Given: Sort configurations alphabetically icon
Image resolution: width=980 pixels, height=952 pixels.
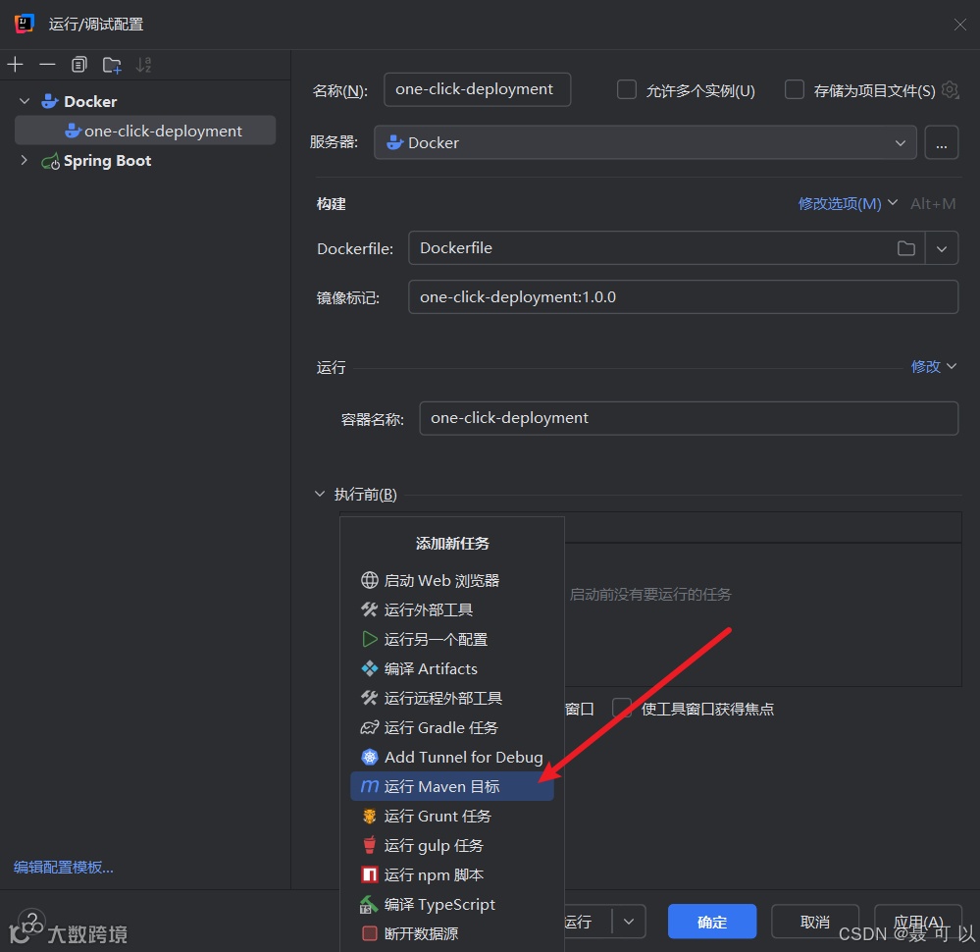Looking at the screenshot, I should pyautogui.click(x=144, y=65).
